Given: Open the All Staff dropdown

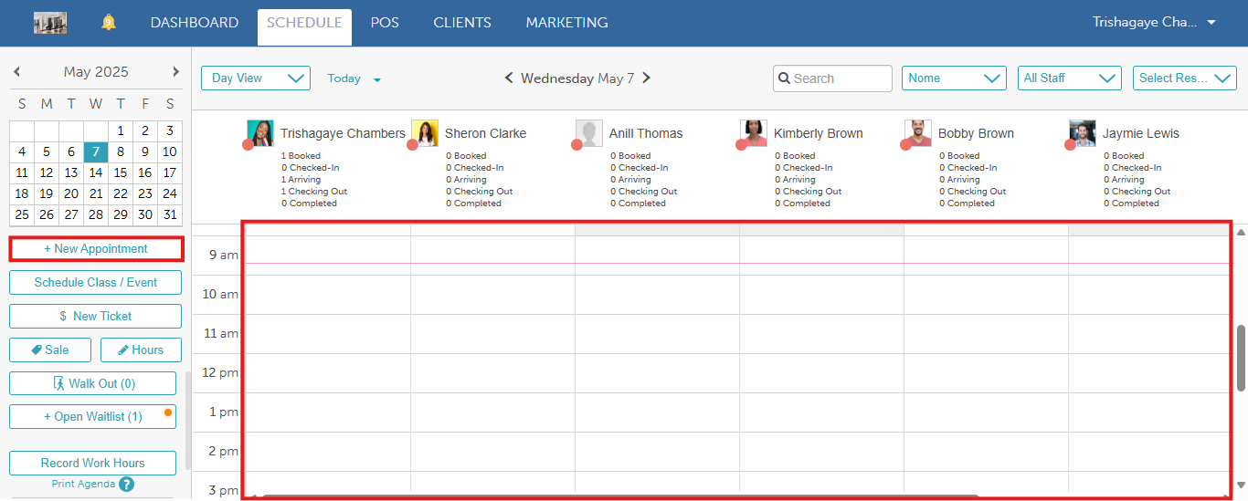Looking at the screenshot, I should 1070,78.
